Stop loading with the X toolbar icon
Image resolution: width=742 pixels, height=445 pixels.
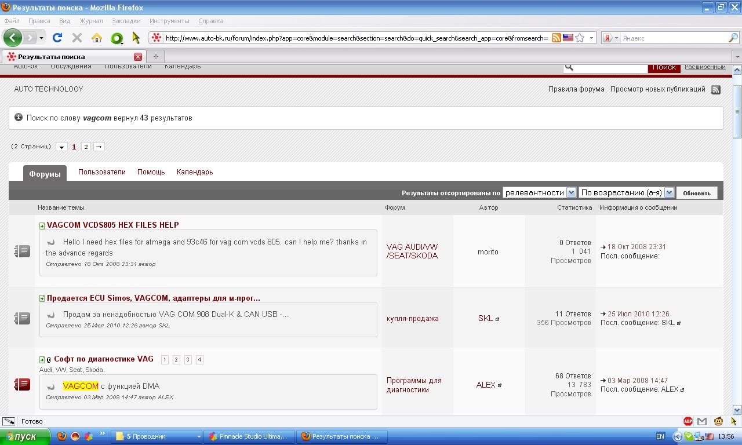tap(77, 38)
